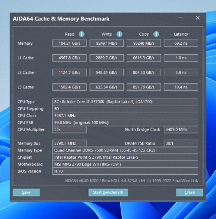This screenshot has width=216, height=219.
Task: Click the Motherboard label
Action: [30, 164]
